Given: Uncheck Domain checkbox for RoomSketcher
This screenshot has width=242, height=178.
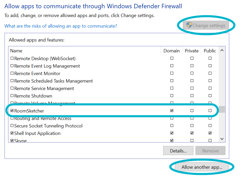Looking at the screenshot, I should [172, 111].
